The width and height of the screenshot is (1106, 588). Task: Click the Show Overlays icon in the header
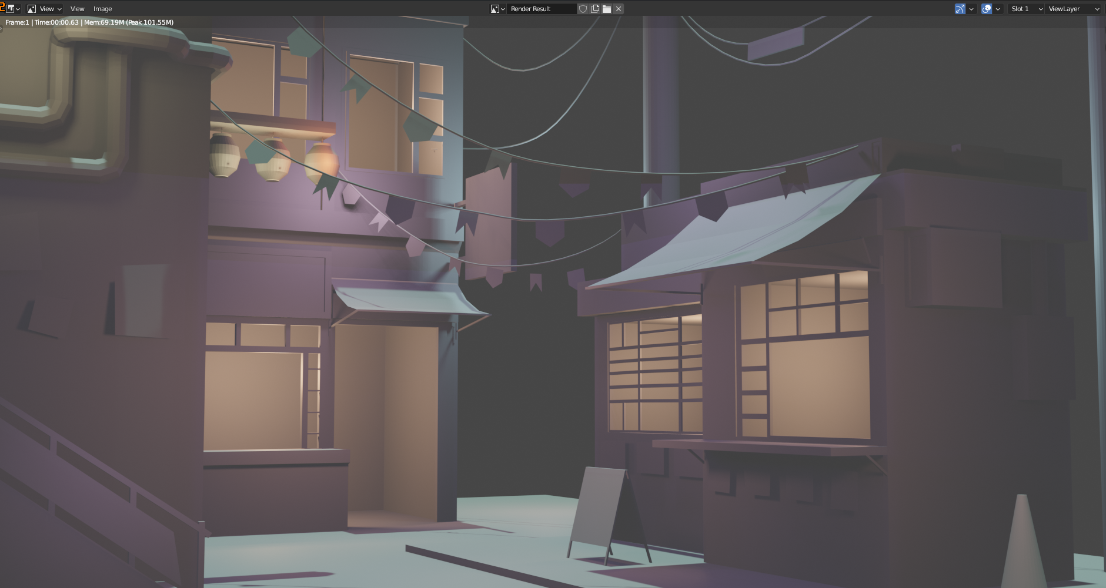(987, 8)
